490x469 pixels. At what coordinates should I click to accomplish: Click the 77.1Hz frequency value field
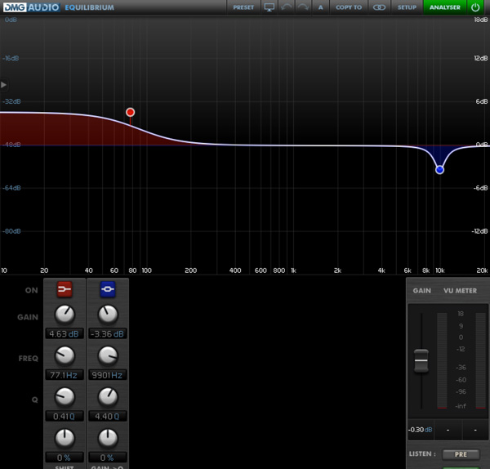pyautogui.click(x=65, y=375)
